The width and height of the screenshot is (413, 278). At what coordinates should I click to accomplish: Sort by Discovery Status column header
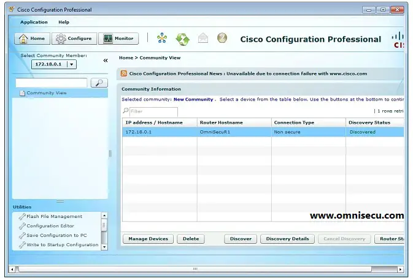(375, 122)
